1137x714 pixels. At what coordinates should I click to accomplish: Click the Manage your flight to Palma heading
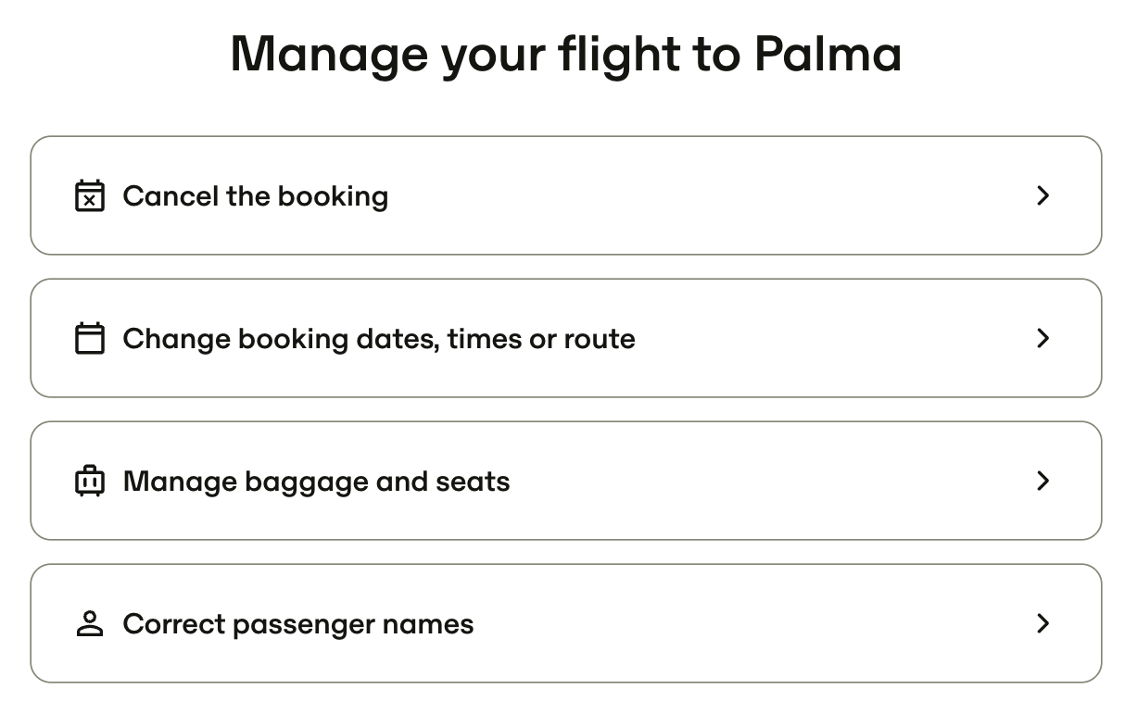pos(566,54)
